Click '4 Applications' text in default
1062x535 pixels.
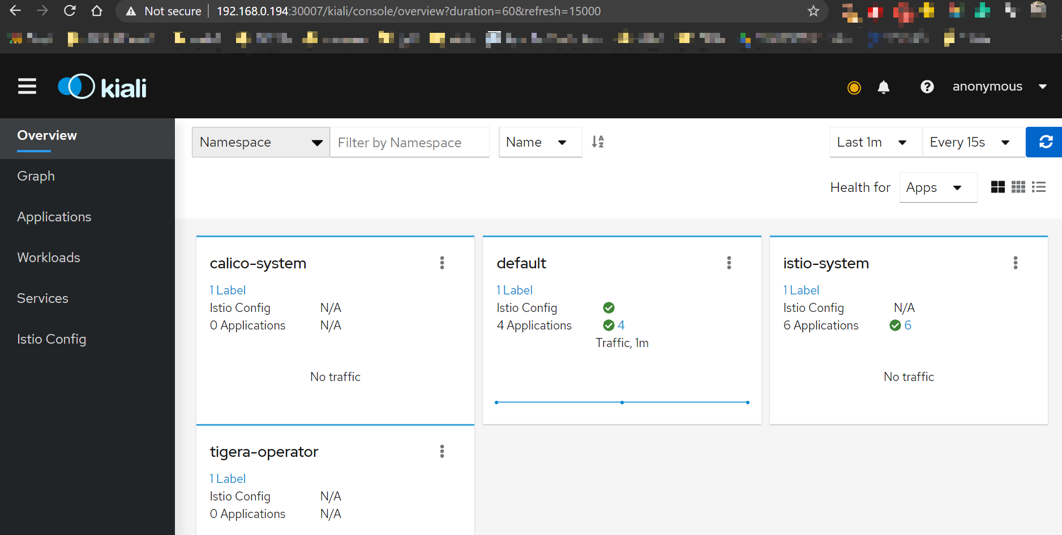tap(534, 325)
